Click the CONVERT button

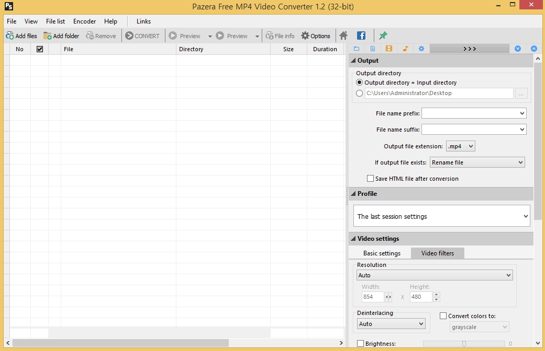tap(142, 36)
